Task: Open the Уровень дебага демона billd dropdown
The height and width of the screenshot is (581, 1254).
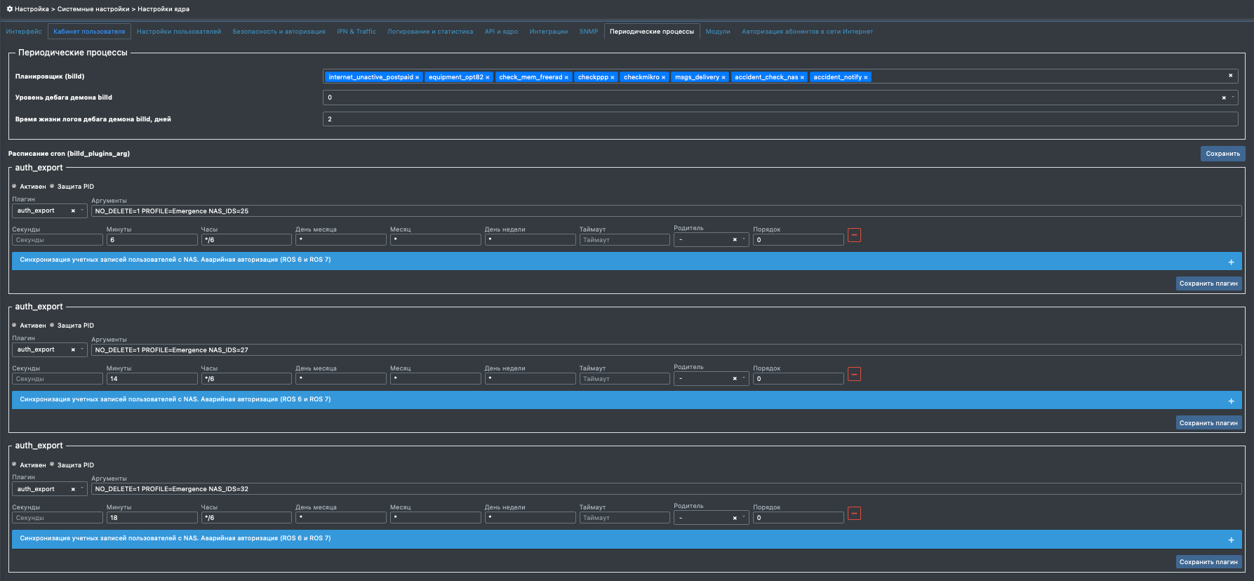Action: [1232, 98]
